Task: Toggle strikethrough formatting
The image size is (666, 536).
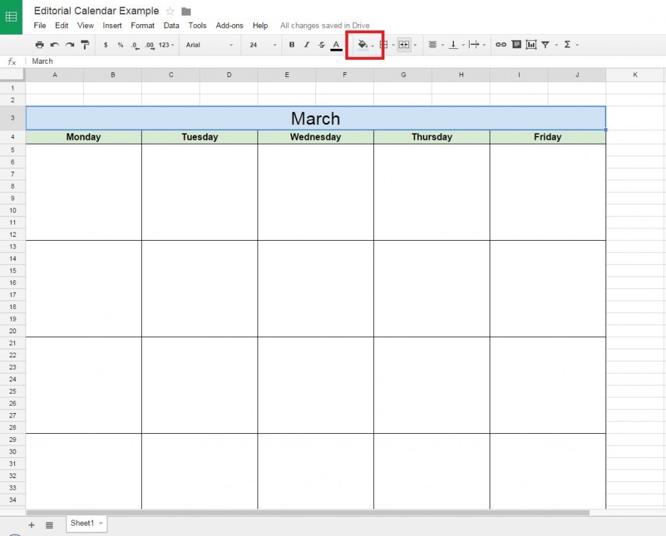Action: tap(320, 44)
